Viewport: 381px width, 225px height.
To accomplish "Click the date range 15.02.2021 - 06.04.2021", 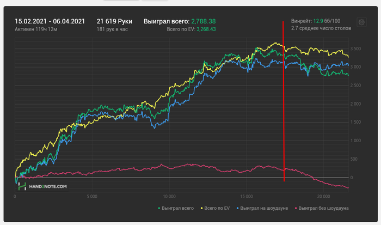I will (x=50, y=21).
